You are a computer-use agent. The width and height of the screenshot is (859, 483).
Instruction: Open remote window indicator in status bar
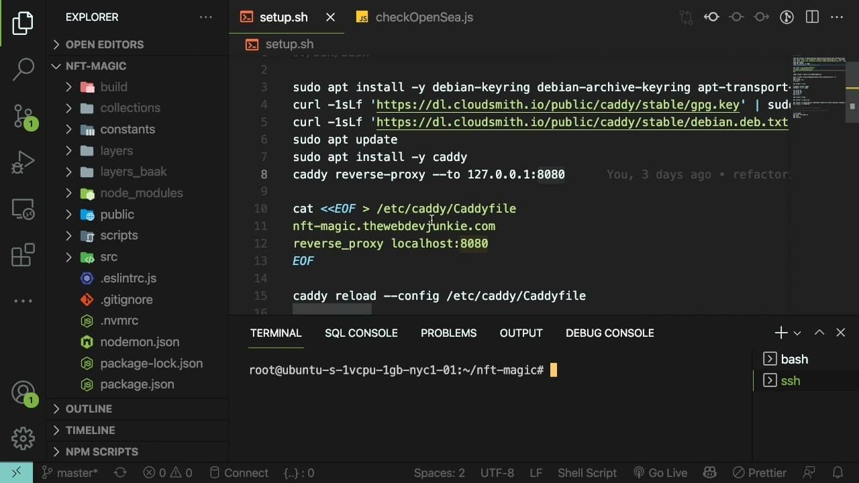(x=17, y=473)
